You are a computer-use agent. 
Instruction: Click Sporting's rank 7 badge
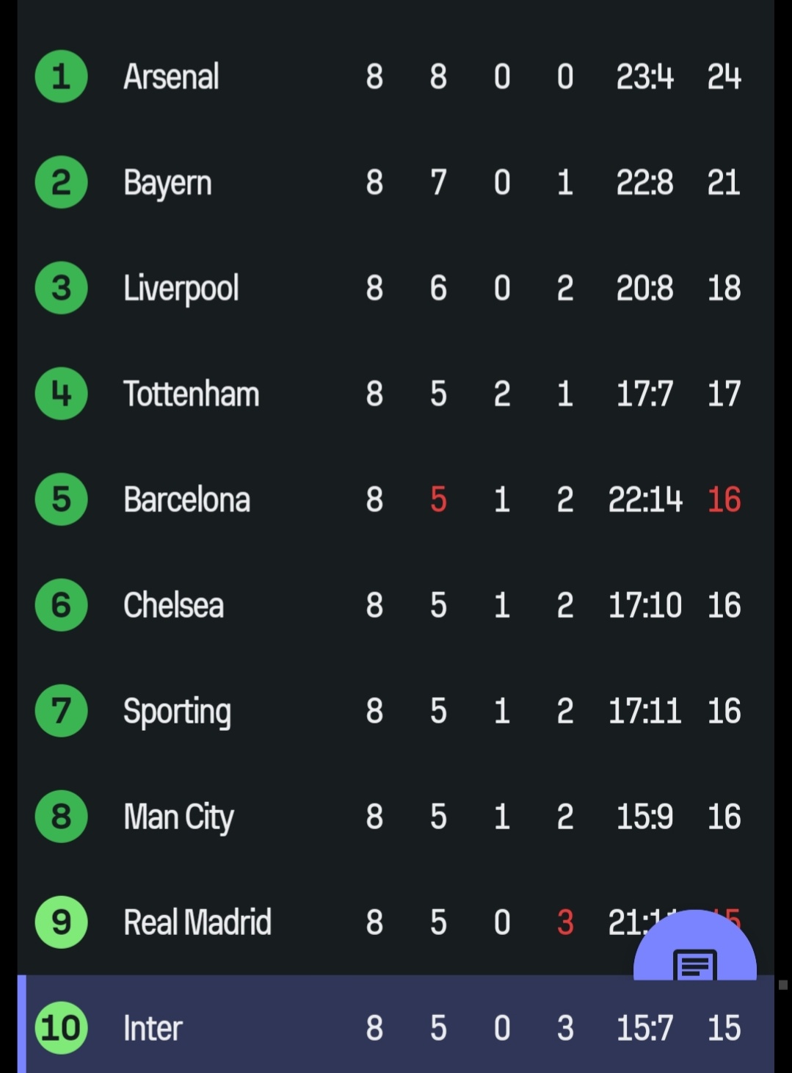click(62, 711)
